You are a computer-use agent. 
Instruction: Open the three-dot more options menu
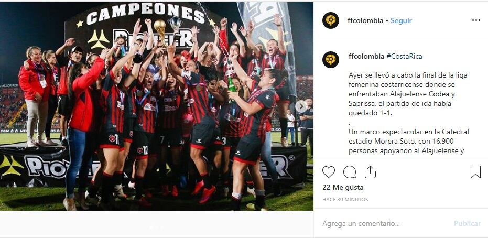tap(476, 20)
